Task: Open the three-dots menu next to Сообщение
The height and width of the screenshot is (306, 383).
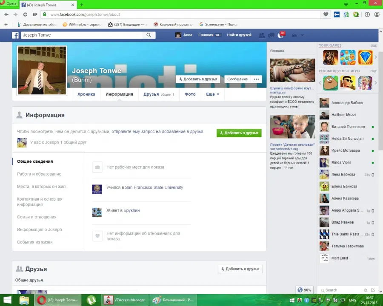Action: click(256, 79)
